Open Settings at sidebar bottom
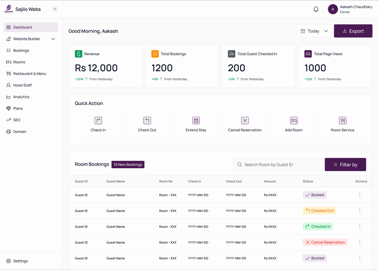 pyautogui.click(x=20, y=261)
